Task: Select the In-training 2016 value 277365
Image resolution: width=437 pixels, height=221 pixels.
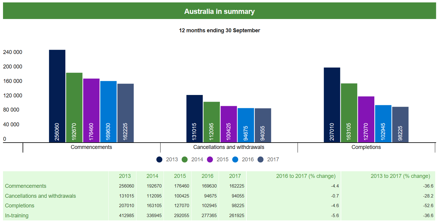Action: click(209, 216)
